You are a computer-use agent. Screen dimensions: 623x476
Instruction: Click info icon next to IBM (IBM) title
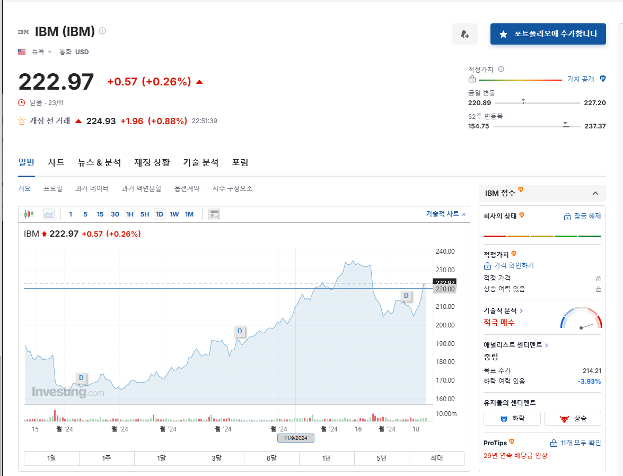(x=102, y=31)
